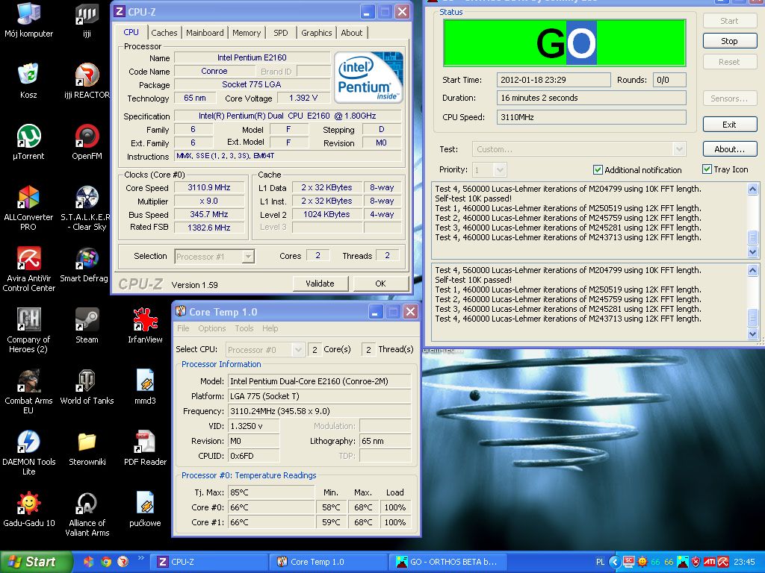
Task: Click the Validate button in CPU-Z
Action: pos(320,284)
